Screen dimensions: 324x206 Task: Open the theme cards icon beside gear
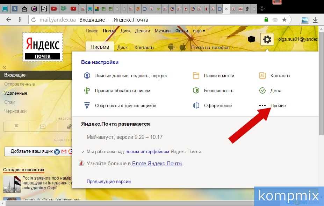251,39
